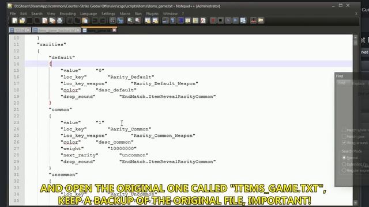
Task: Open the Language menu
Action: [88, 14]
